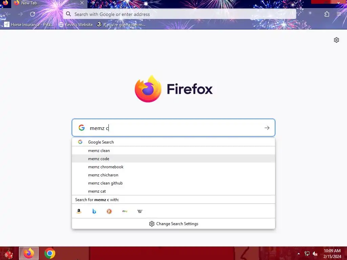Choose suggestion memz code
The height and width of the screenshot is (260, 347).
(x=173, y=159)
